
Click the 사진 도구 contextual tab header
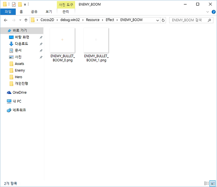coord(66,5)
